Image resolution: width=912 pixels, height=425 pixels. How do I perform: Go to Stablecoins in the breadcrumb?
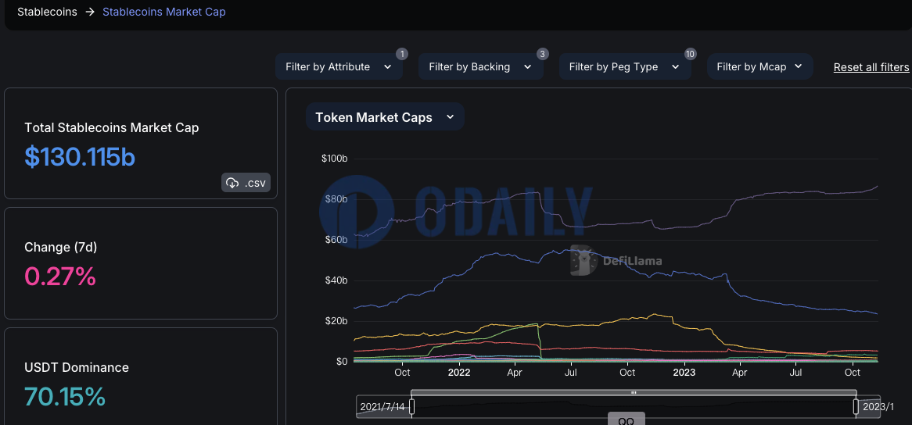[x=47, y=12]
